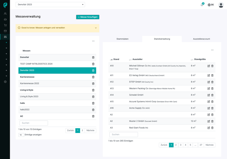Open the notifications bell
This screenshot has width=227, height=159.
click(202, 5)
